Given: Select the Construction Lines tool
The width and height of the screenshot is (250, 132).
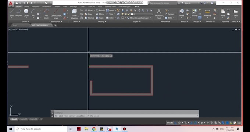Looking at the screenshot, I should click(56, 14).
